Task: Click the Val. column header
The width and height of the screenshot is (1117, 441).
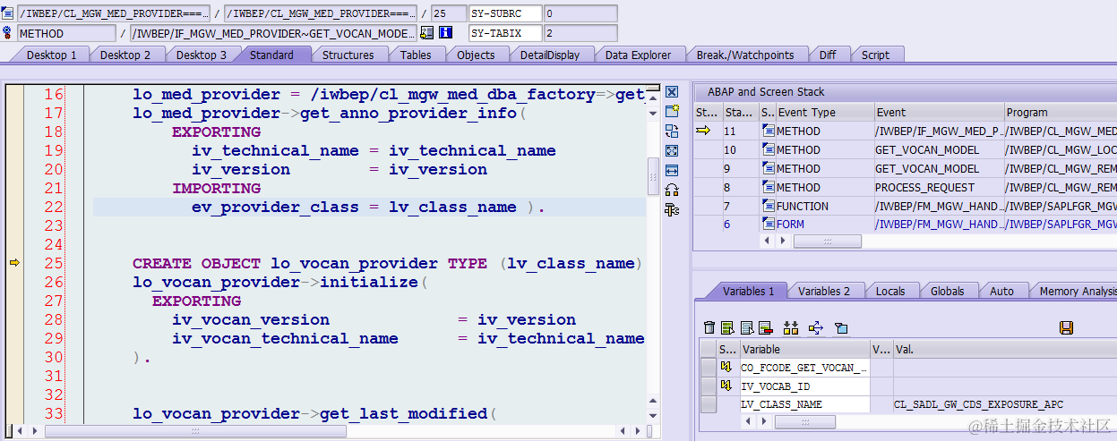Action: (1004, 349)
